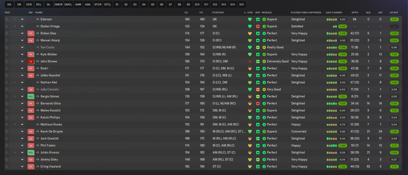Open the position dropdown arrow in Ederson's row
Image resolution: width=408 pixels, height=175 pixels.
click(22, 19)
